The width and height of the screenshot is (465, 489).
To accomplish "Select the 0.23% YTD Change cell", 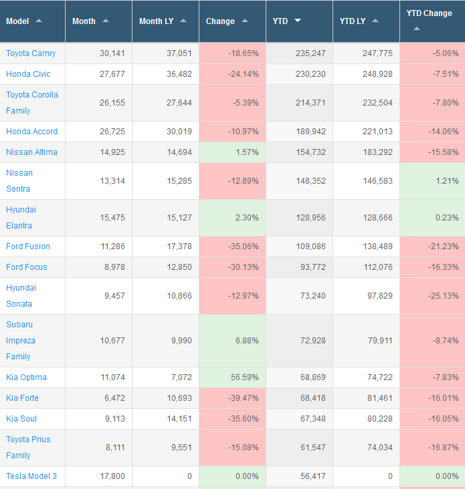I will pyautogui.click(x=432, y=217).
